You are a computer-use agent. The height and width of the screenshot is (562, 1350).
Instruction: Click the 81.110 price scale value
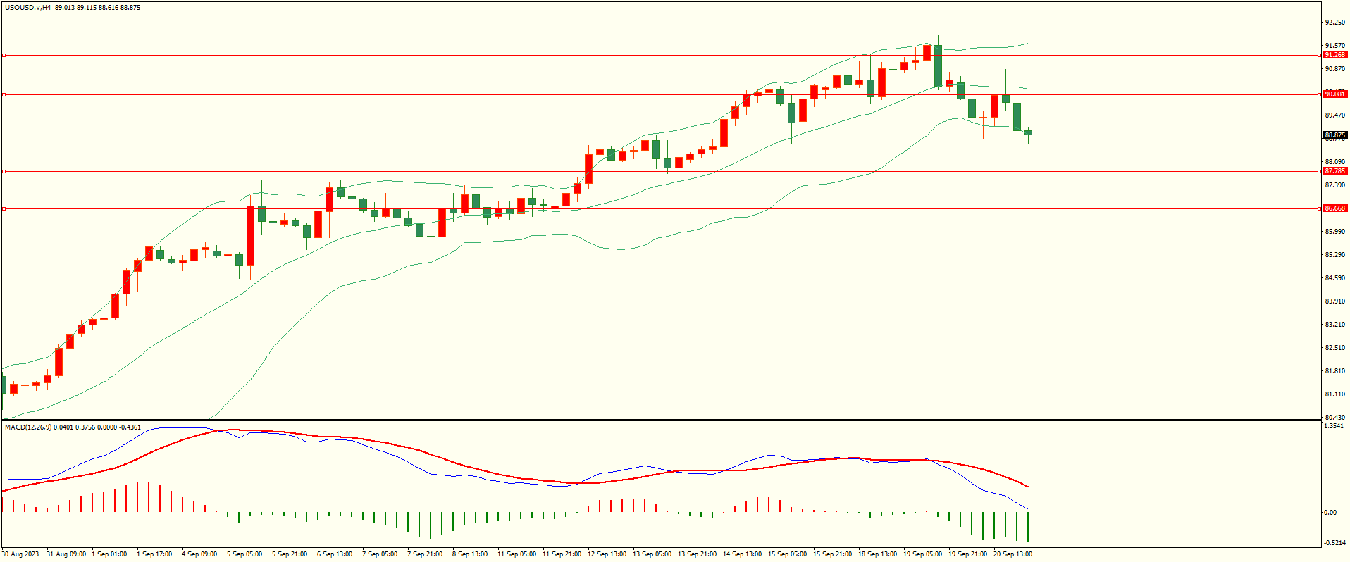(x=1334, y=394)
